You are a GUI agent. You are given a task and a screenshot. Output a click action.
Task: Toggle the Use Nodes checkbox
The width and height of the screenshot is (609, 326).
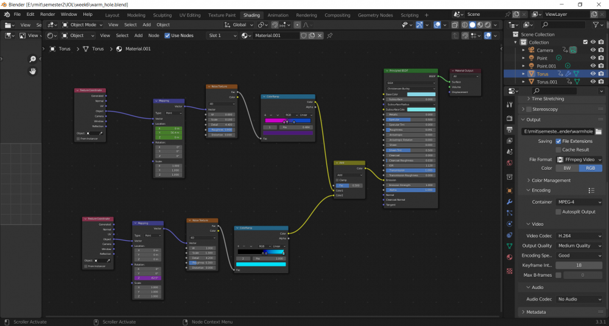tap(167, 35)
